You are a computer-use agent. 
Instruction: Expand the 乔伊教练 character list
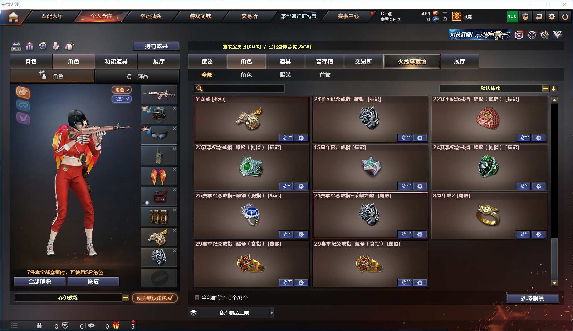click(x=126, y=297)
